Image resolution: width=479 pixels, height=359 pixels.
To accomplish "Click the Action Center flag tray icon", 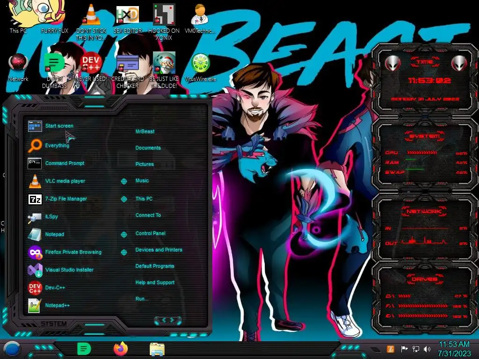I will click(404, 349).
